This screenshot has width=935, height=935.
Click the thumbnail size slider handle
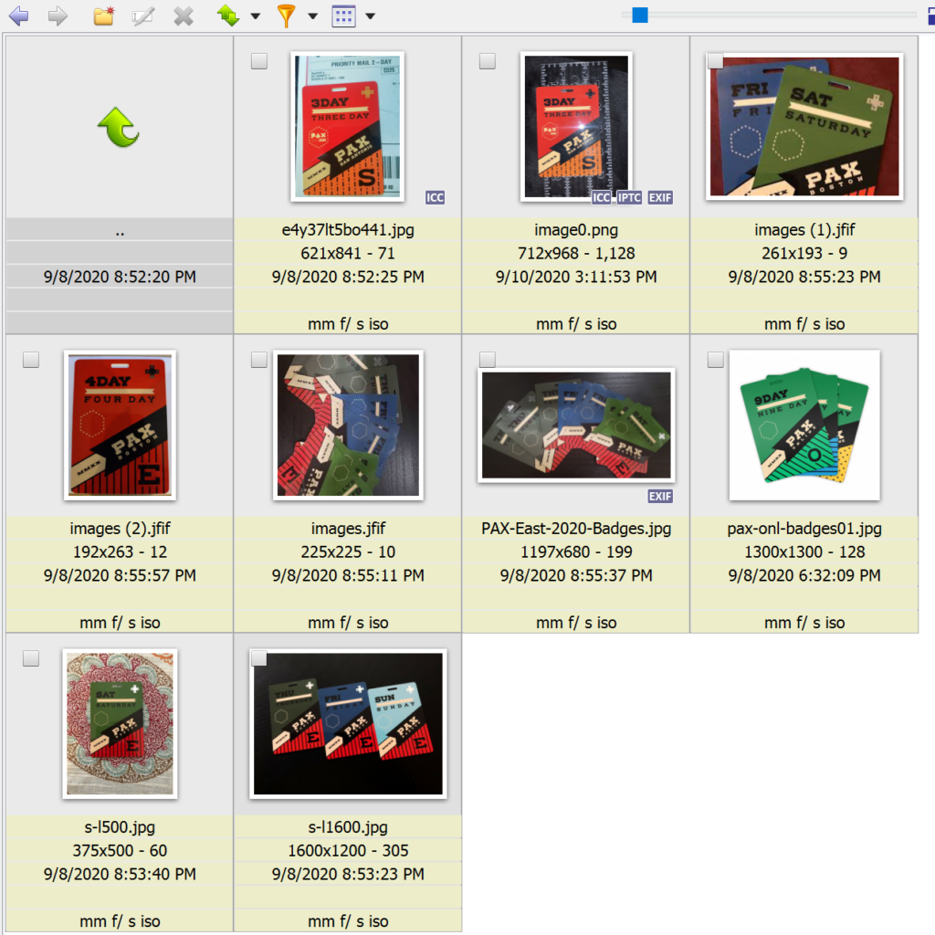click(640, 15)
